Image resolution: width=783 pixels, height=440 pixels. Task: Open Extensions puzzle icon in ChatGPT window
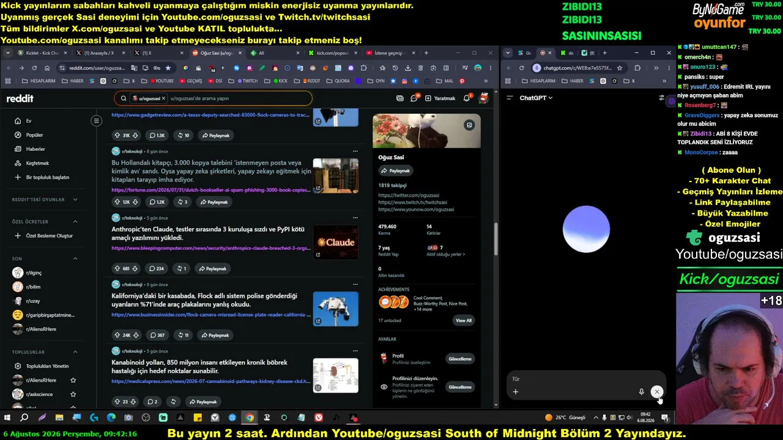click(x=637, y=68)
